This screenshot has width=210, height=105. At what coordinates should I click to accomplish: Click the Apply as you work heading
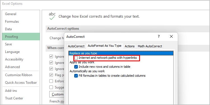[82, 62]
